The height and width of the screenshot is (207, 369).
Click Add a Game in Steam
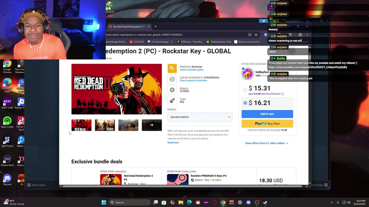pyautogui.click(x=36, y=185)
